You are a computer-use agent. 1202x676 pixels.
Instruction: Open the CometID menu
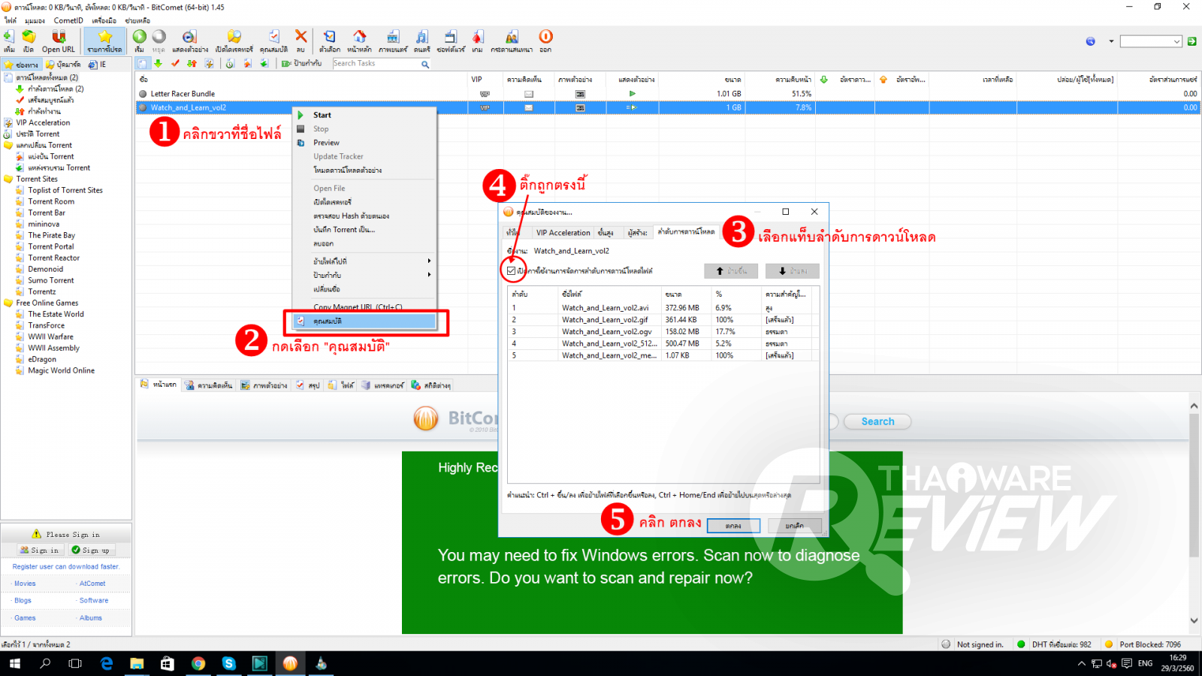click(x=68, y=20)
